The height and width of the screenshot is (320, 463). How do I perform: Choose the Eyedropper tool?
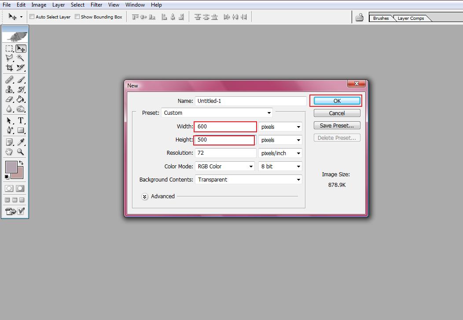coord(20,142)
